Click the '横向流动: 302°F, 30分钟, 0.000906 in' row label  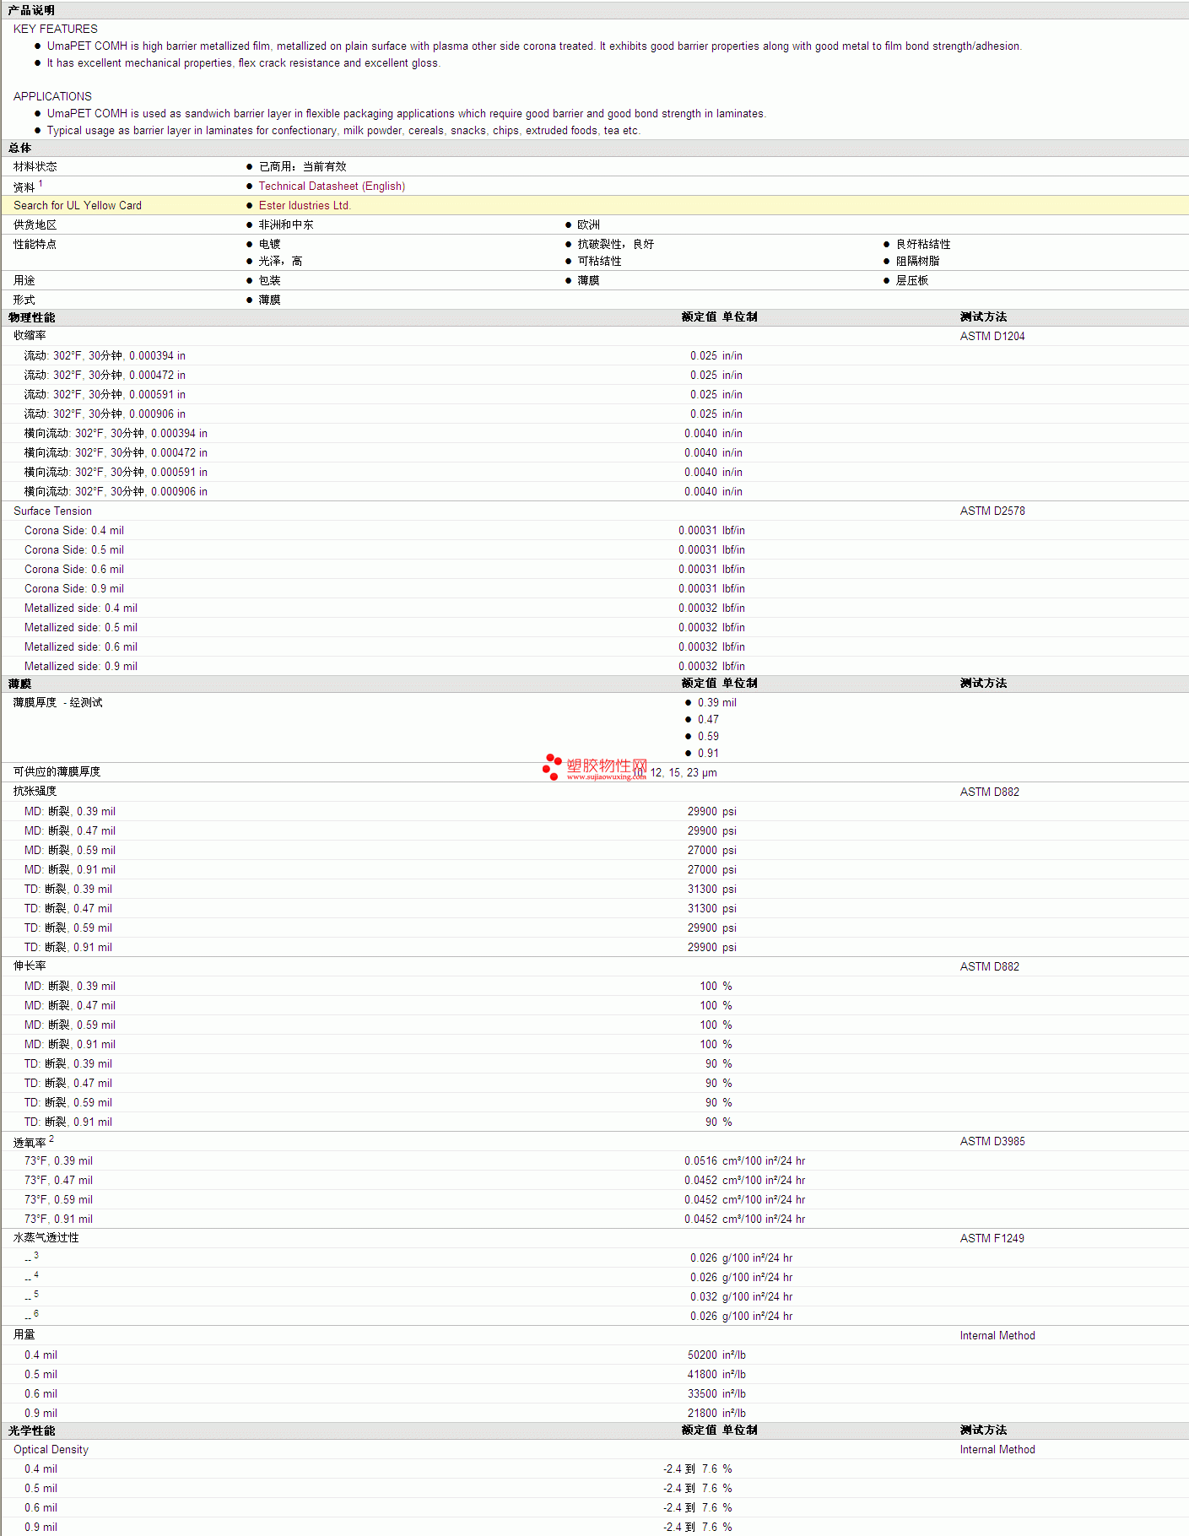(x=116, y=492)
